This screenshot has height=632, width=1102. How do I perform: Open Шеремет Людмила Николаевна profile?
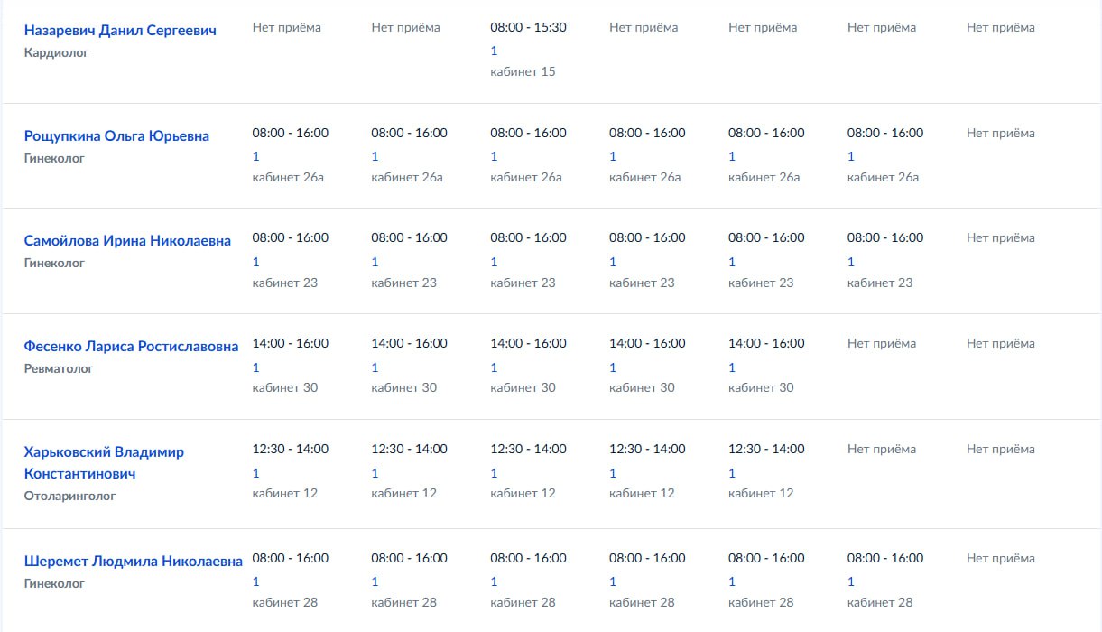pos(134,562)
